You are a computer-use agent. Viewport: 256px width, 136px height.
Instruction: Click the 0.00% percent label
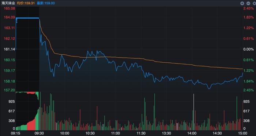(249, 49)
